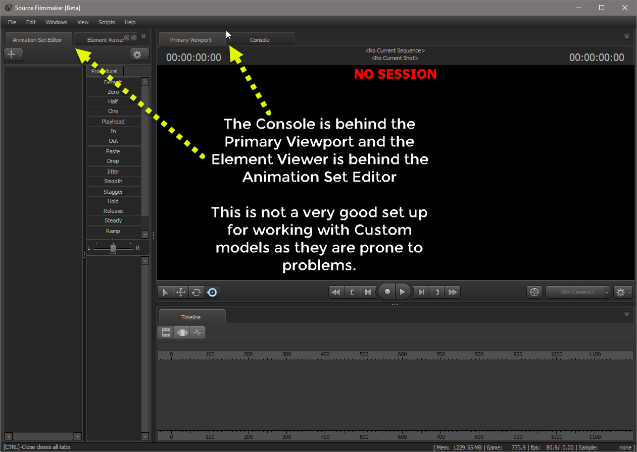The image size is (637, 452).
Task: Select the Procedural presets tab
Action: (x=105, y=71)
